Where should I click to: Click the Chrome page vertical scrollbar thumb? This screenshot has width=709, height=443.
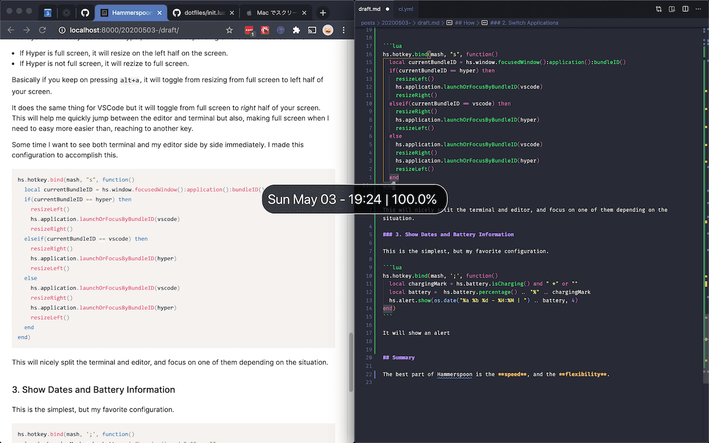[x=351, y=362]
